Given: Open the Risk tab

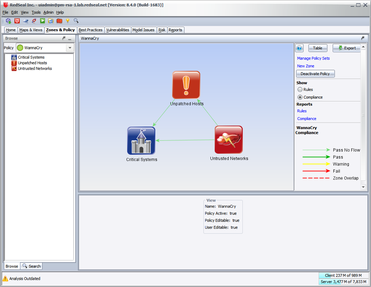Looking at the screenshot, I should tap(162, 30).
